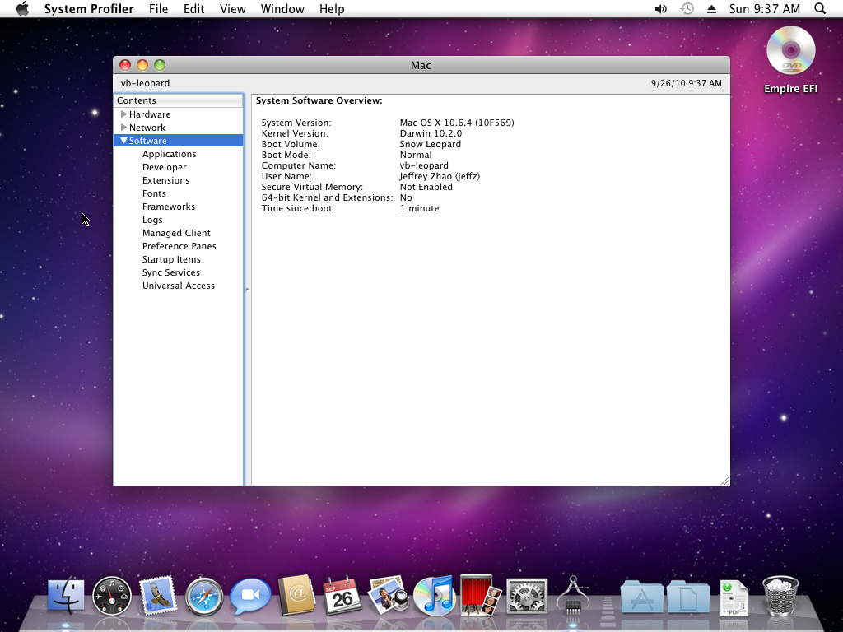Collapse the Software category triangle

(123, 140)
